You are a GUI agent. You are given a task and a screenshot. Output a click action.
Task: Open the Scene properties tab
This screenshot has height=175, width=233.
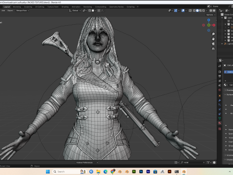click(x=219, y=85)
